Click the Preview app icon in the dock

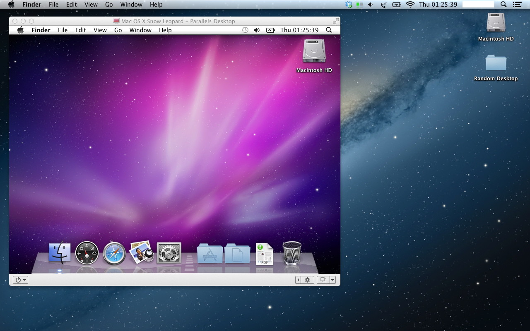pos(142,253)
